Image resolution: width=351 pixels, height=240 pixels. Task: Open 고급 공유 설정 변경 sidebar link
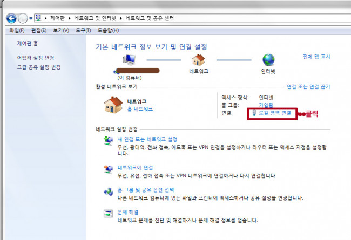tap(39, 67)
